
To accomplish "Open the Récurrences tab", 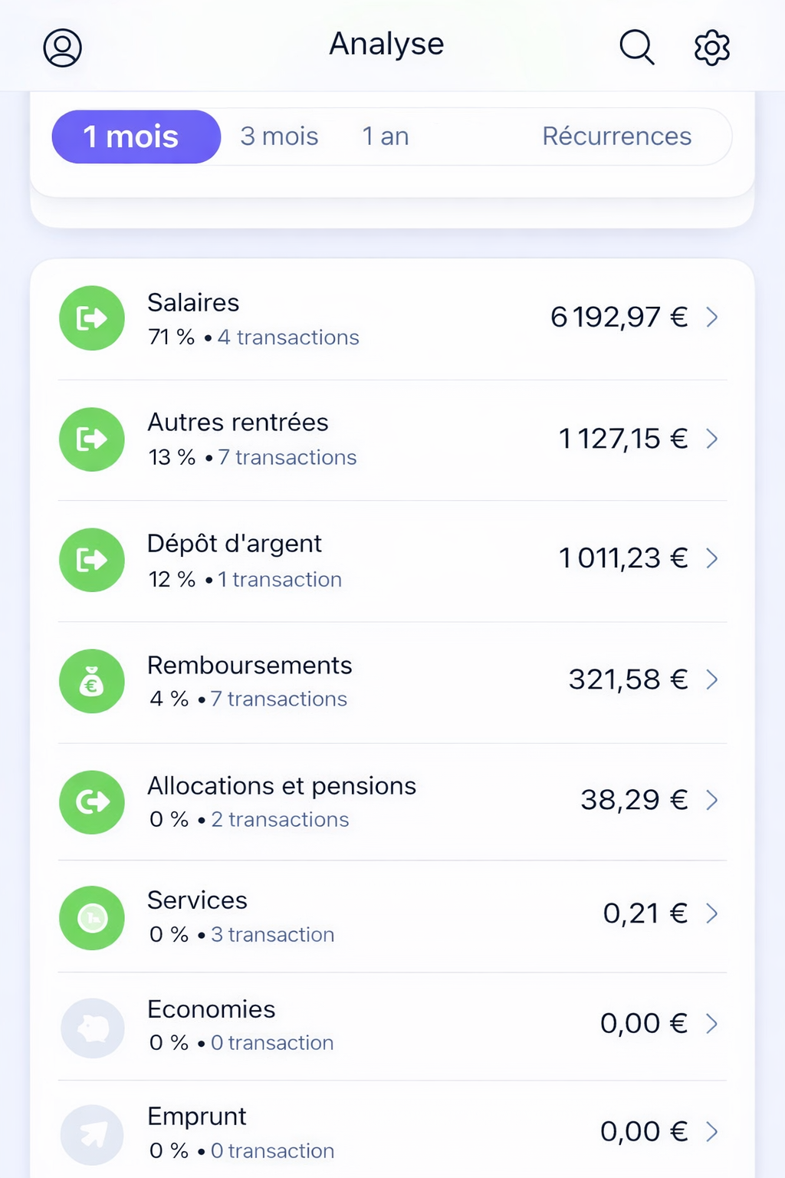I will [x=617, y=137].
